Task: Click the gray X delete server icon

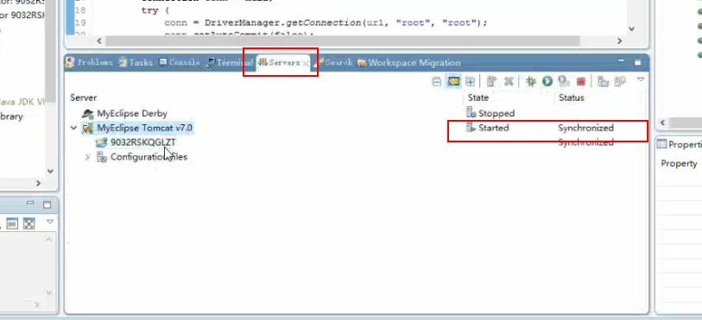Action: click(x=508, y=81)
